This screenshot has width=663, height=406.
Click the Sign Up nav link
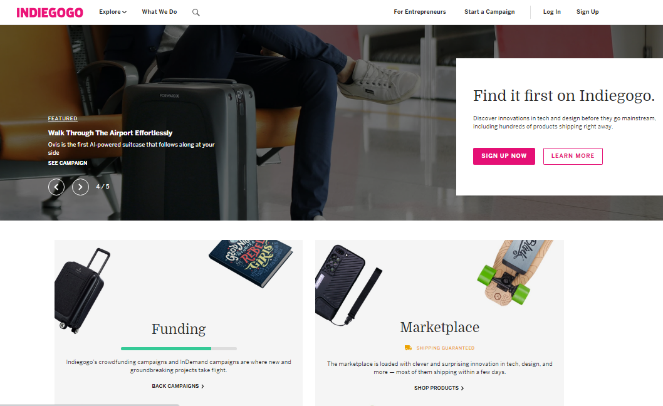coord(587,12)
